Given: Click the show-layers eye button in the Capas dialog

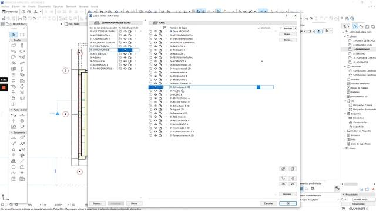Looking at the screenshot, I should click(283, 184).
